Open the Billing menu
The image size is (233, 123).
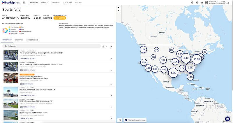click(x=78, y=3)
